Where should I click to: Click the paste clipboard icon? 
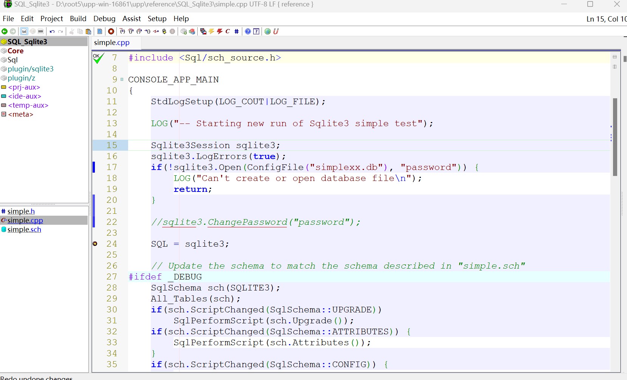89,31
